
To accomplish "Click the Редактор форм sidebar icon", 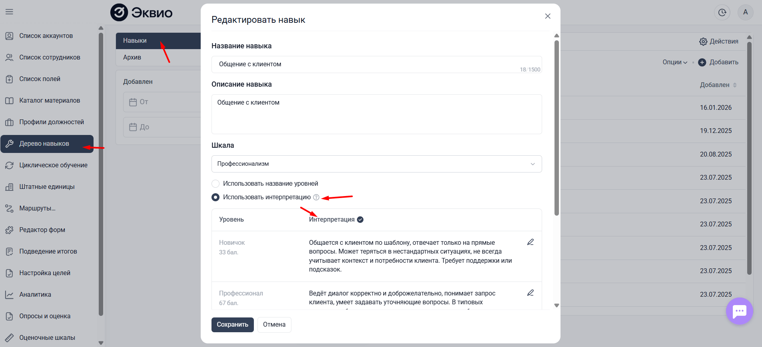I will (10, 230).
